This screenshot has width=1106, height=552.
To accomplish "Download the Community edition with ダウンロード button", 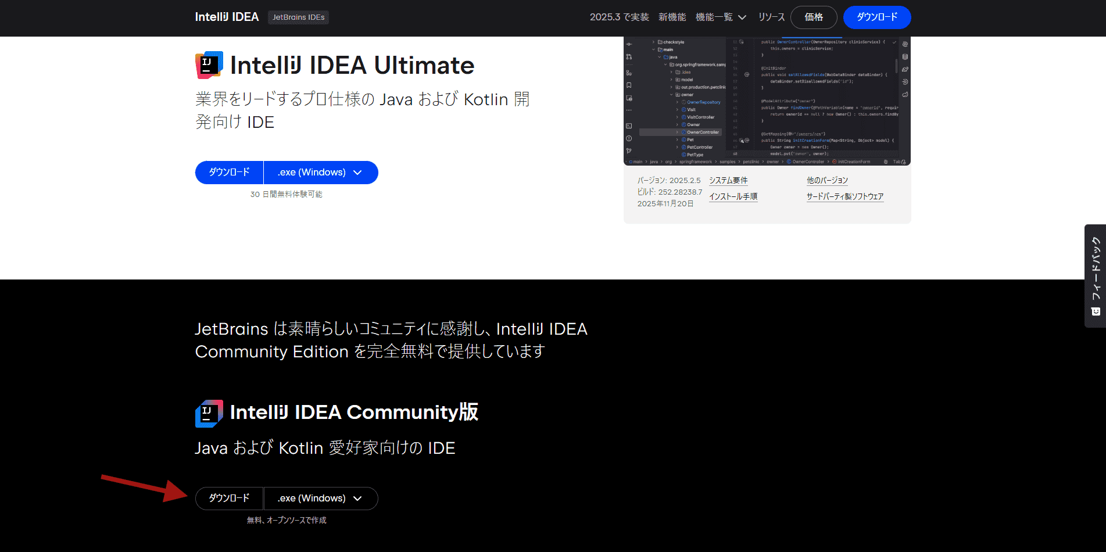I will (x=229, y=499).
